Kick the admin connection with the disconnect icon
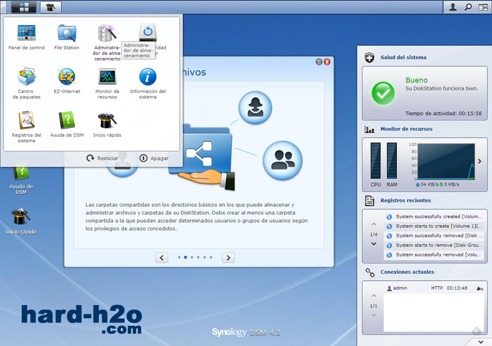Screen dimensions: 492x346 (x=480, y=289)
